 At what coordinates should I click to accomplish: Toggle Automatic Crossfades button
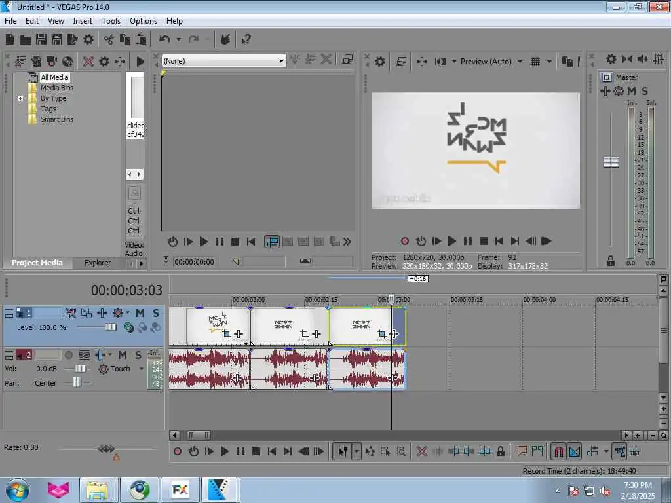[x=574, y=451]
